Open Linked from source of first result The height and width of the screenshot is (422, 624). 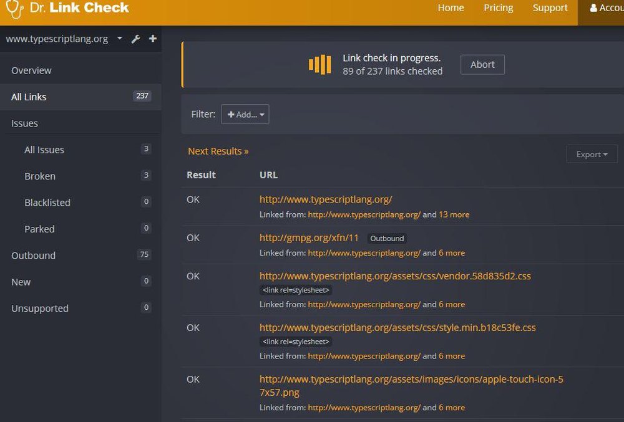click(364, 214)
